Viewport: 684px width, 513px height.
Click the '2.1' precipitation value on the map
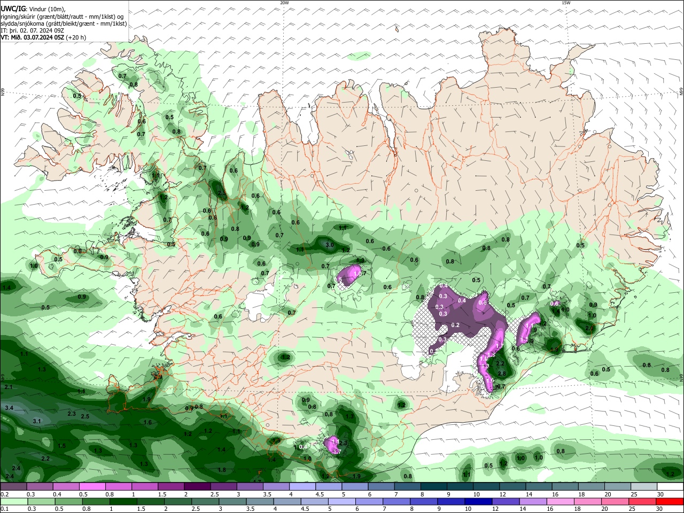click(8, 387)
